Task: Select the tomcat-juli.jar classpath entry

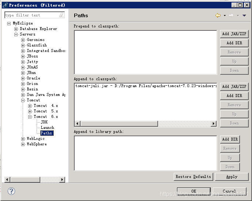Action: click(146, 86)
